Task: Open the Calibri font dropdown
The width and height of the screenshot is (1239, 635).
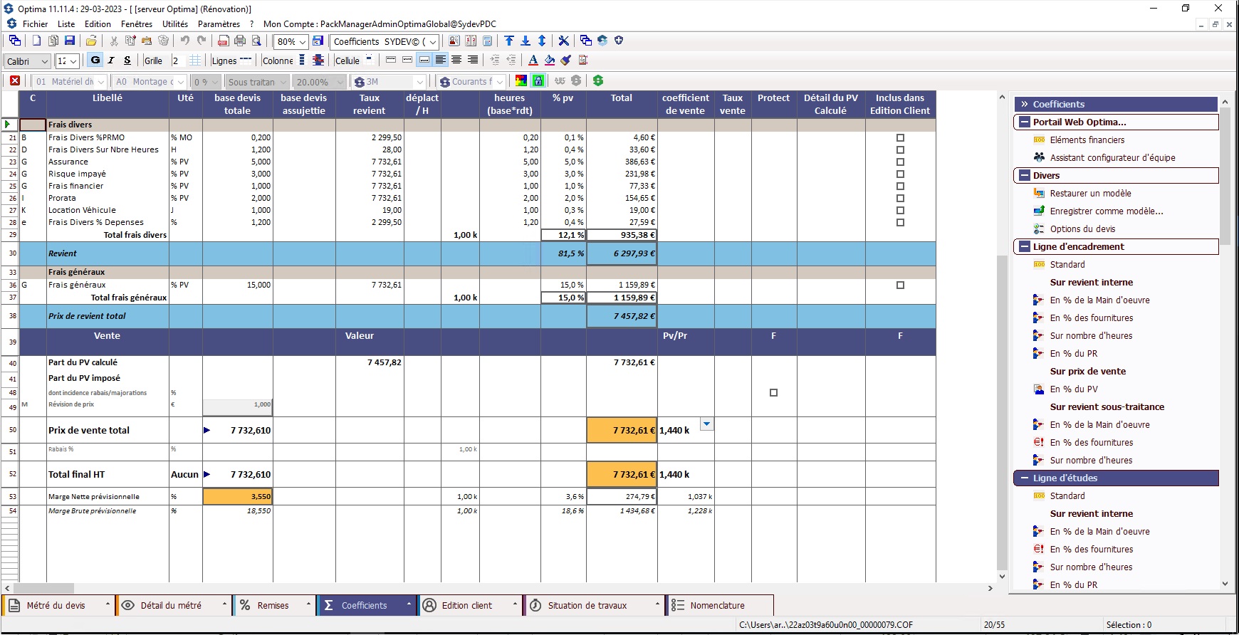Action: (x=44, y=61)
